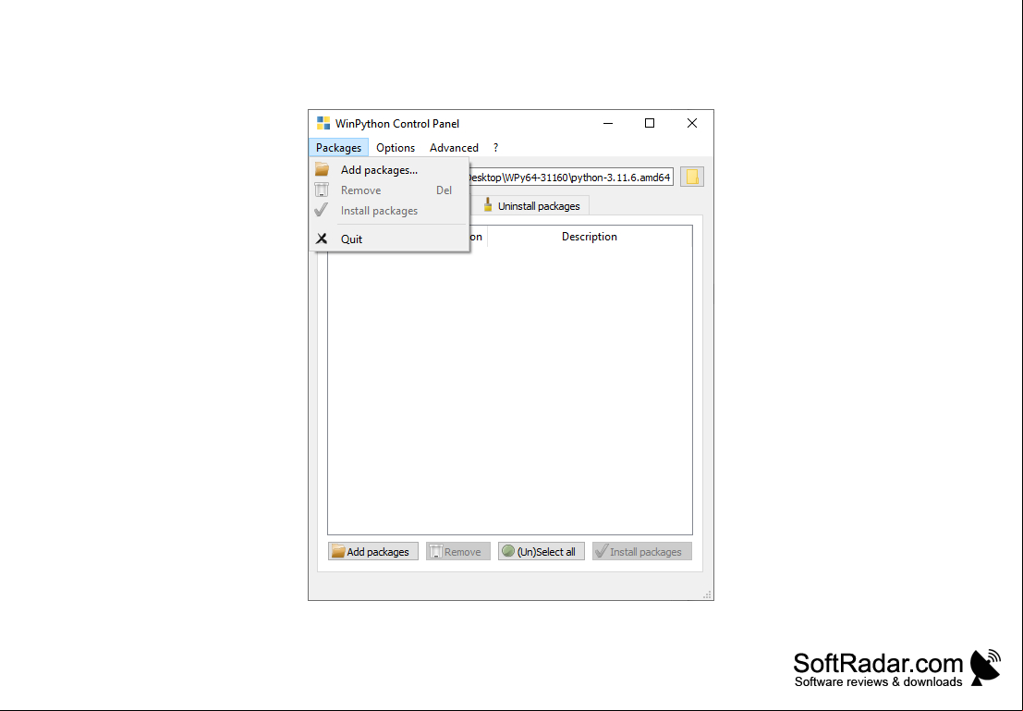The height and width of the screenshot is (711, 1023).
Task: Close the WinPython Control Panel window
Action: pos(692,123)
